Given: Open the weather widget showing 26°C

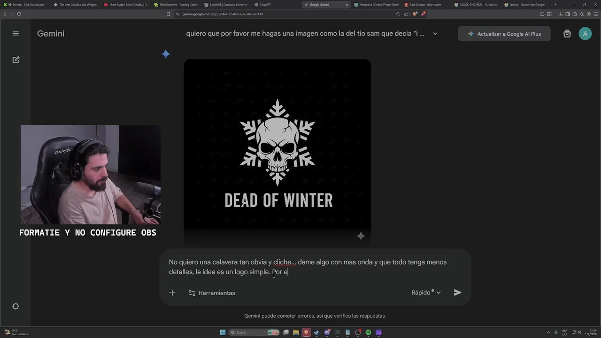Looking at the screenshot, I should 17,332.
